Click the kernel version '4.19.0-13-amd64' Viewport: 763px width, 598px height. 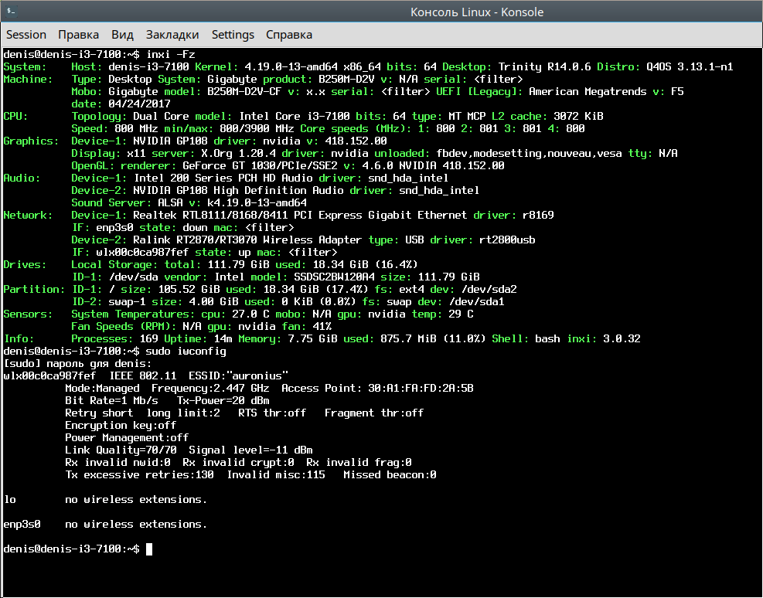[291, 66]
